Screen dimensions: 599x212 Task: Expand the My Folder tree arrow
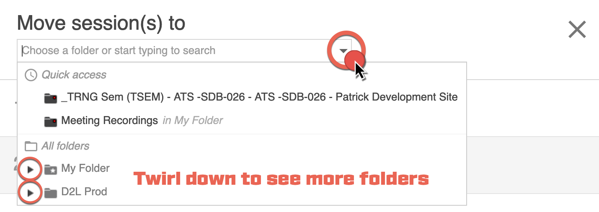point(30,170)
